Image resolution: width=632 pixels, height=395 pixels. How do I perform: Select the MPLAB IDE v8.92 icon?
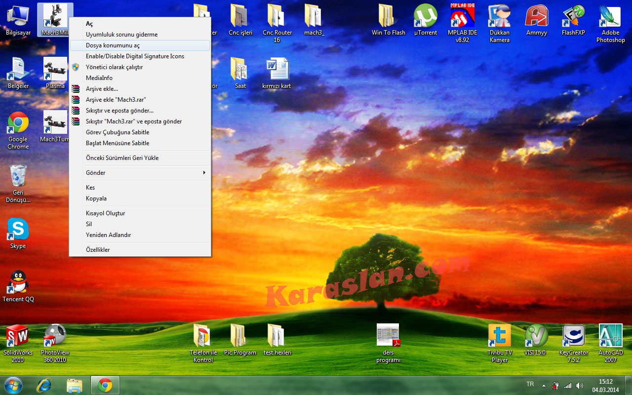coord(462,24)
